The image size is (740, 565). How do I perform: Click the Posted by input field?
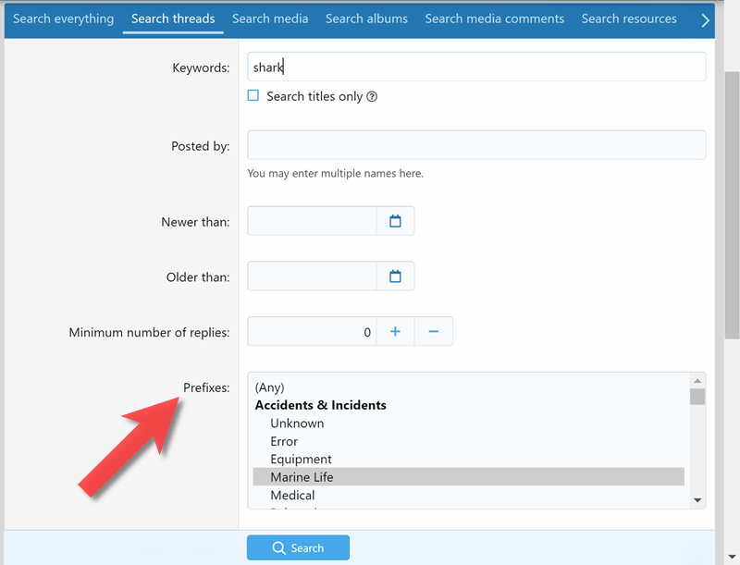click(476, 145)
